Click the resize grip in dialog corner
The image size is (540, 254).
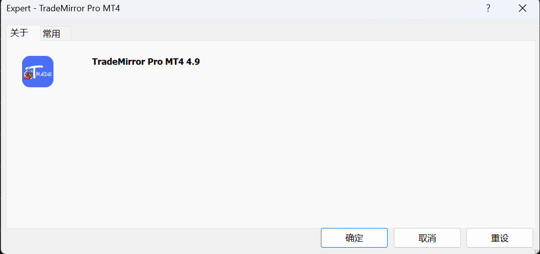[x=536, y=251]
